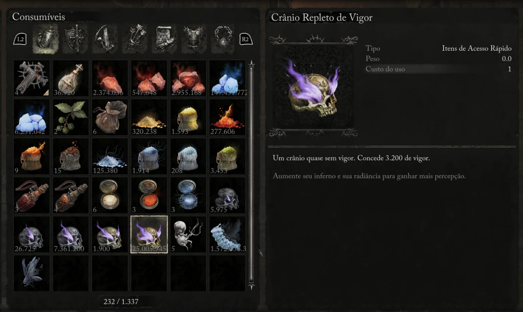
Task: Open the spell scroll category tab
Action: (164, 38)
